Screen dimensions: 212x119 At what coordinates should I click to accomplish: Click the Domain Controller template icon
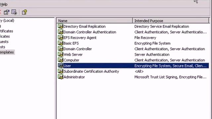(60, 49)
